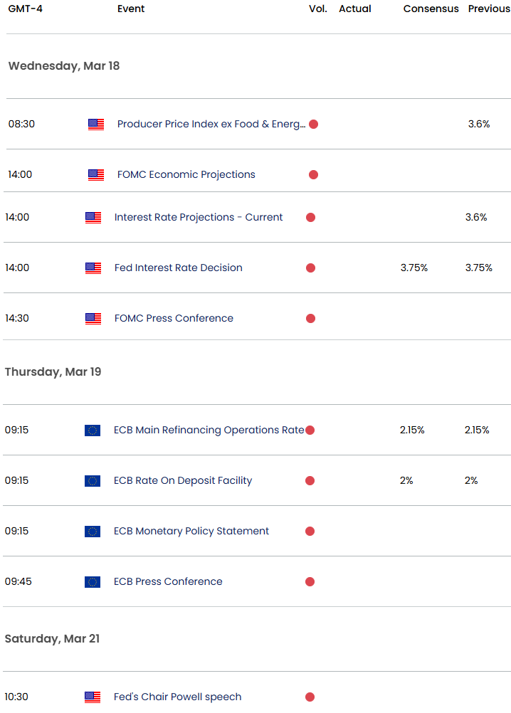Image resolution: width=511 pixels, height=713 pixels.
Task: Click the EU flag beside ECB Main Refinancing Rate
Action: (x=93, y=431)
